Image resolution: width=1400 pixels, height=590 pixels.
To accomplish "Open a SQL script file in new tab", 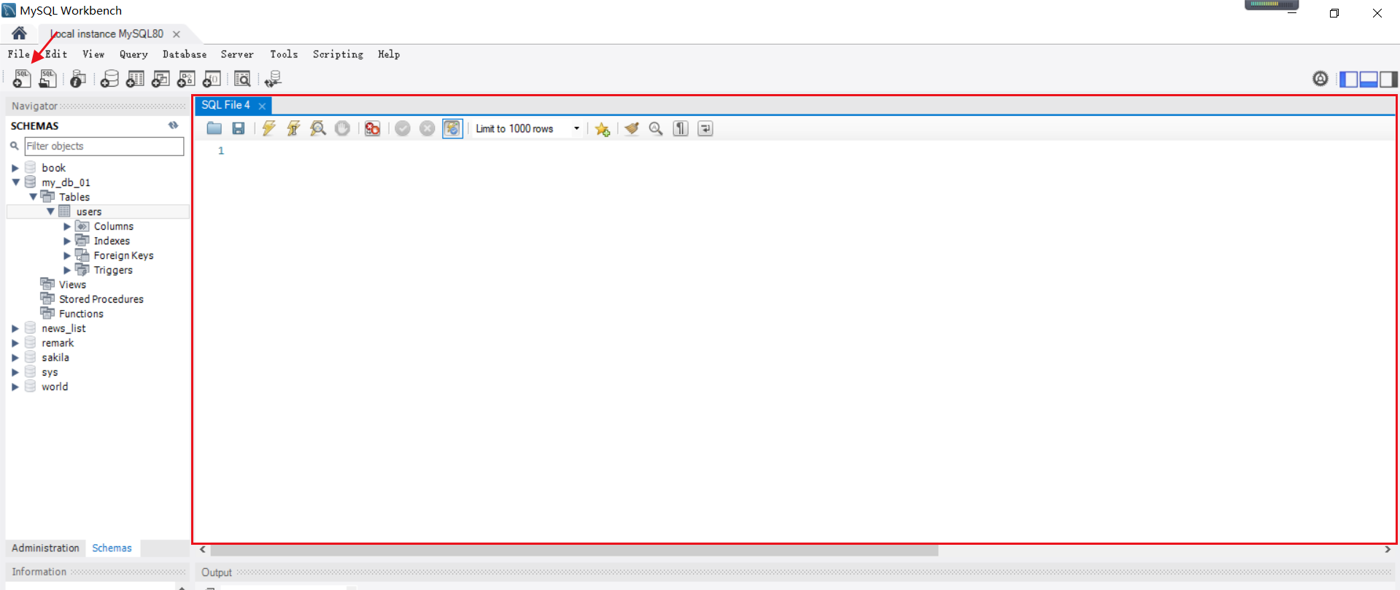I will [x=47, y=79].
